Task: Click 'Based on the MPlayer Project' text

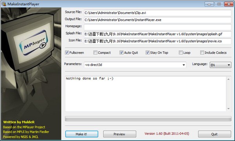Action: [24, 127]
